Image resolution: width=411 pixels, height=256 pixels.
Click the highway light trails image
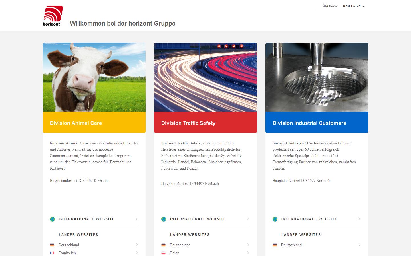click(x=205, y=77)
